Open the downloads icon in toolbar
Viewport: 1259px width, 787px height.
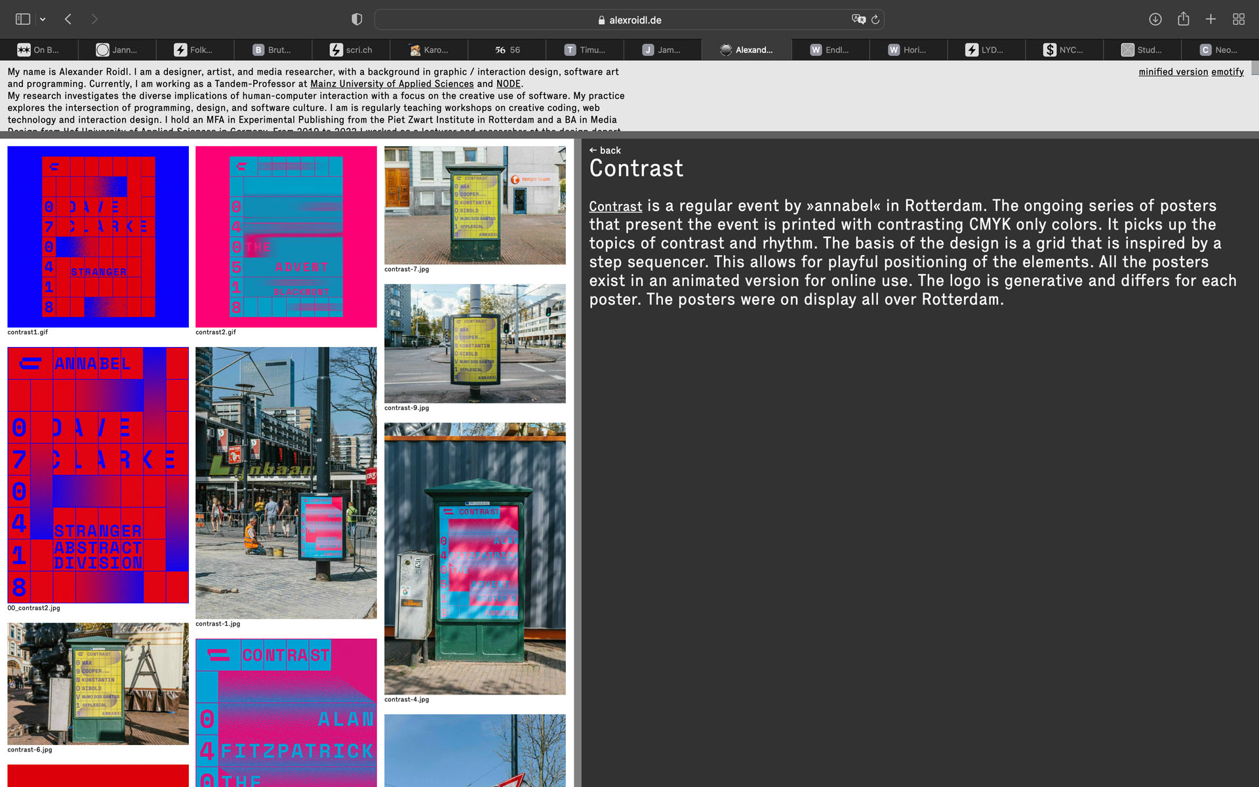1155,19
